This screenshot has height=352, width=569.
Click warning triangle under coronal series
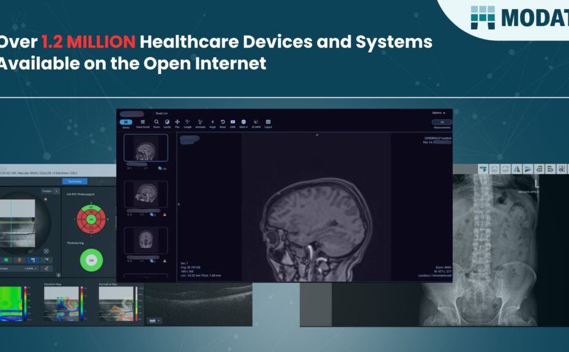tap(165, 261)
